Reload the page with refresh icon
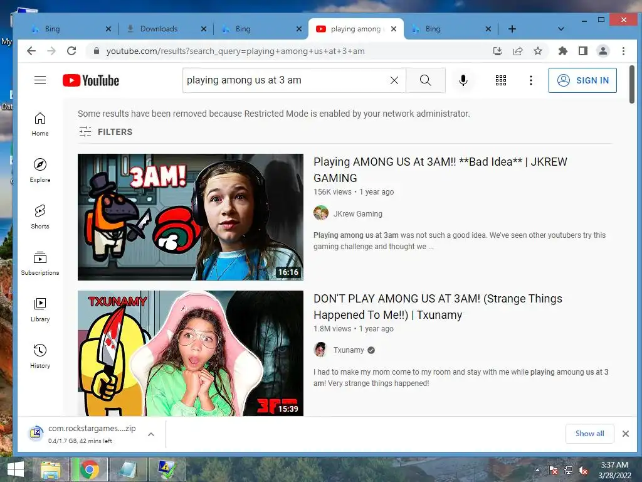The height and width of the screenshot is (482, 642). pyautogui.click(x=71, y=51)
